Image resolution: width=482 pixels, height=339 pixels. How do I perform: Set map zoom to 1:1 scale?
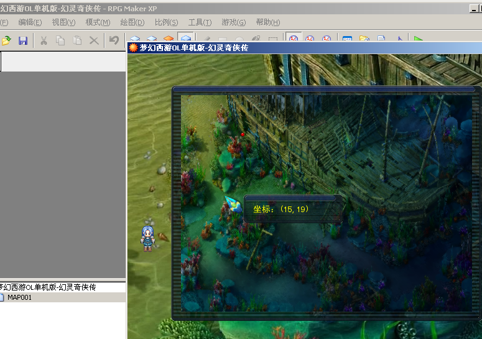click(294, 37)
